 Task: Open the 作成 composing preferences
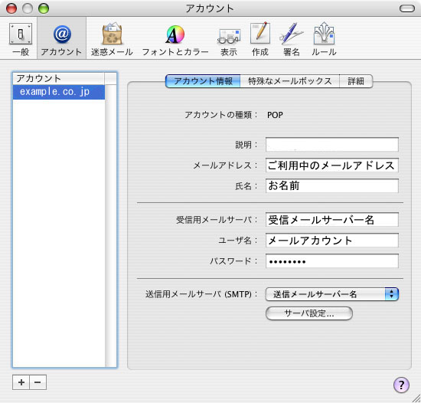(x=260, y=39)
